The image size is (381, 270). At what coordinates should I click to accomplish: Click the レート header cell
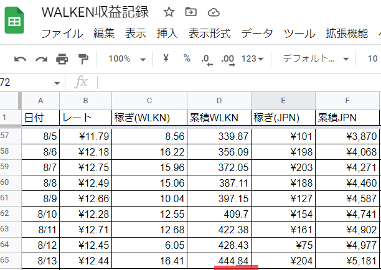(85, 118)
